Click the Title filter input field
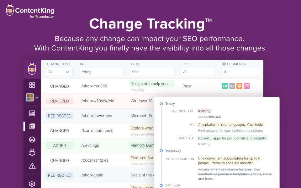The height and width of the screenshot is (188, 301). point(152,72)
